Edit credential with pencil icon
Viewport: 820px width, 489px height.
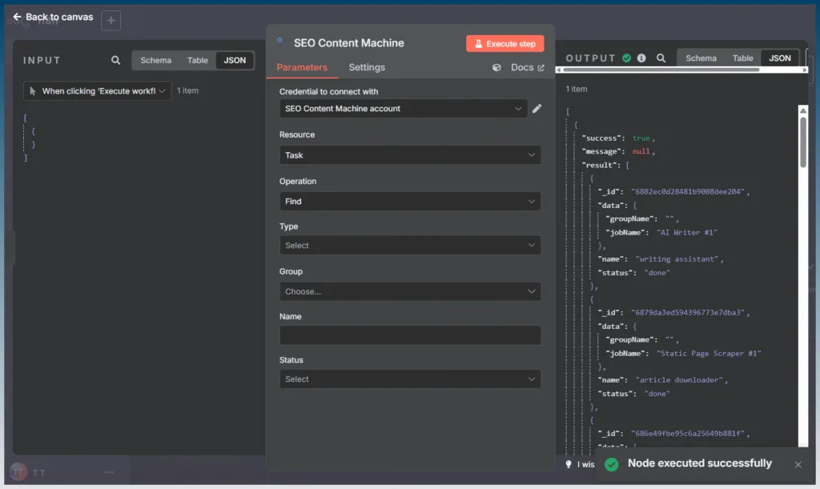[x=537, y=109]
